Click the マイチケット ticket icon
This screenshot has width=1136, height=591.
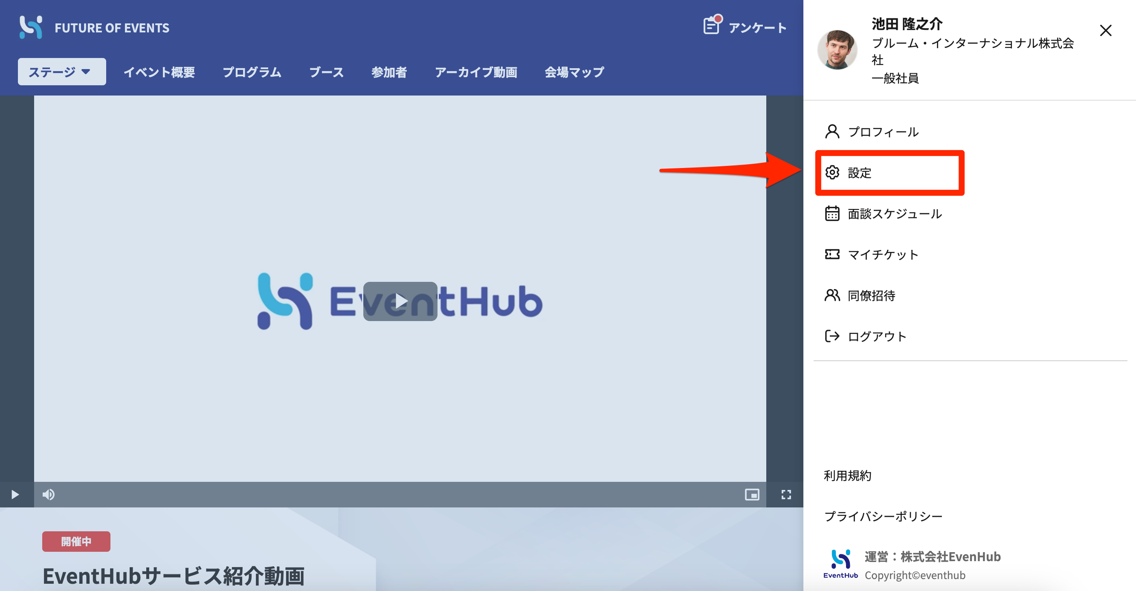point(832,255)
